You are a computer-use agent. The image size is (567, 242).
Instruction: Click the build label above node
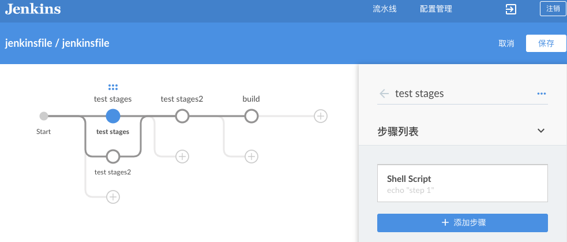pyautogui.click(x=251, y=99)
